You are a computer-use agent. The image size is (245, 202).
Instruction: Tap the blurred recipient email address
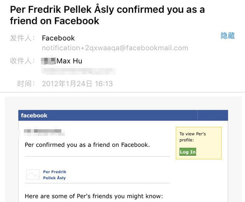(78, 71)
